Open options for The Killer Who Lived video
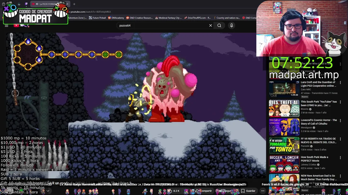 click(x=340, y=64)
